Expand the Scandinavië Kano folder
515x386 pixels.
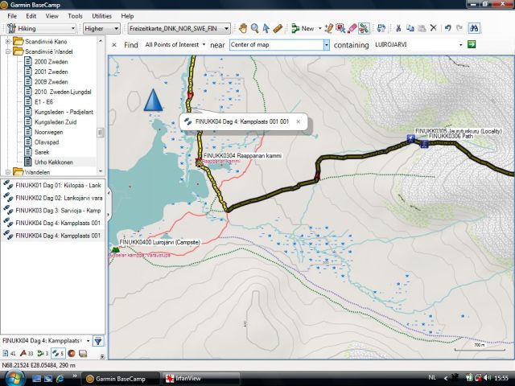pyautogui.click(x=7, y=41)
